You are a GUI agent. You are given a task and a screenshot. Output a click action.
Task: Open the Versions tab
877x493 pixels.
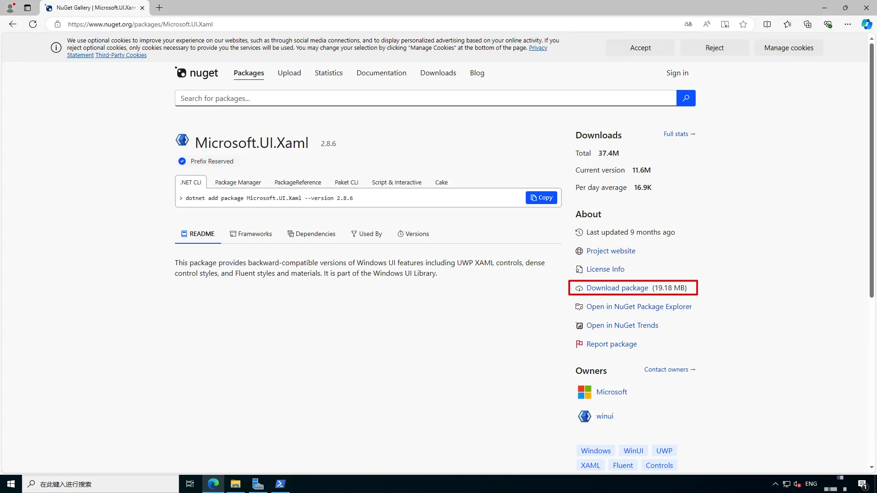(x=413, y=234)
